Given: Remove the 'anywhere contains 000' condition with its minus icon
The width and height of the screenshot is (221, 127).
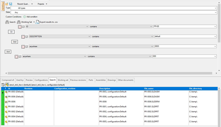Looking at the screenshot, I should click(17, 57).
